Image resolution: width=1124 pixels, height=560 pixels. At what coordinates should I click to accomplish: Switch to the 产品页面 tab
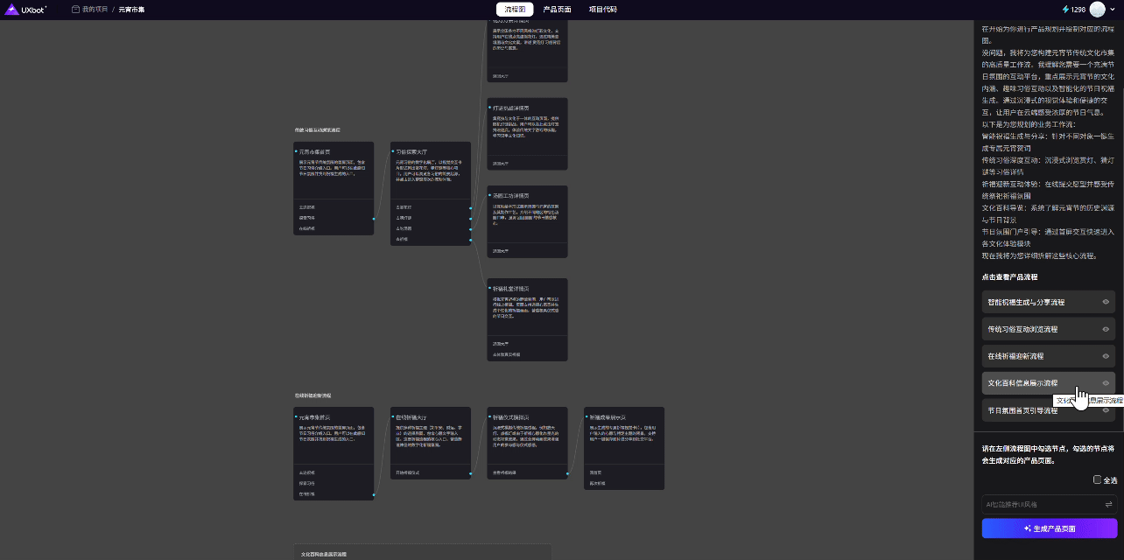click(557, 10)
